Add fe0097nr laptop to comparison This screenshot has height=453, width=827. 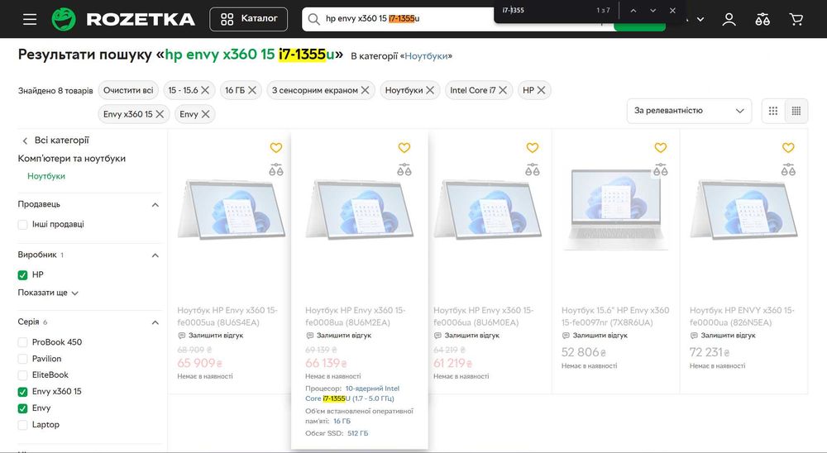click(660, 169)
